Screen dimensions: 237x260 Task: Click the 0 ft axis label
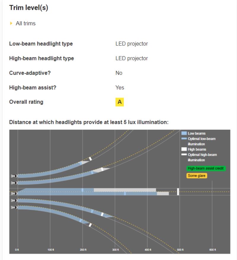pyautogui.click(x=17, y=250)
